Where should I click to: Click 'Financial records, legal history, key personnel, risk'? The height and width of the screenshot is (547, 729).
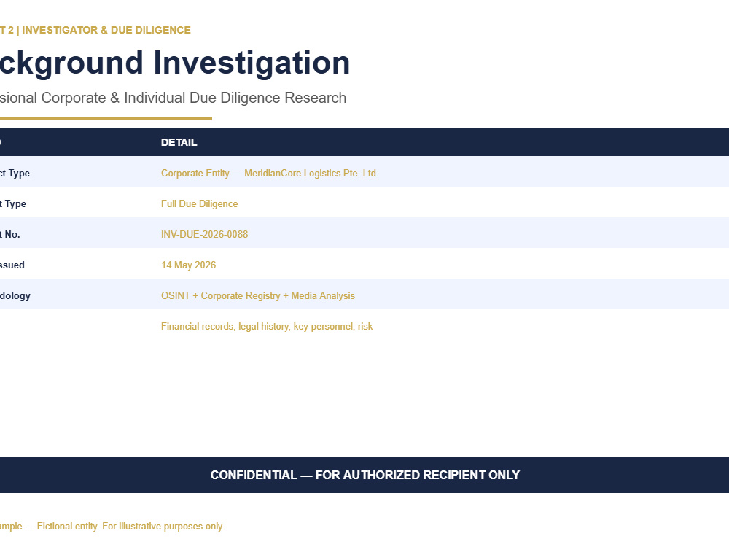(x=267, y=327)
